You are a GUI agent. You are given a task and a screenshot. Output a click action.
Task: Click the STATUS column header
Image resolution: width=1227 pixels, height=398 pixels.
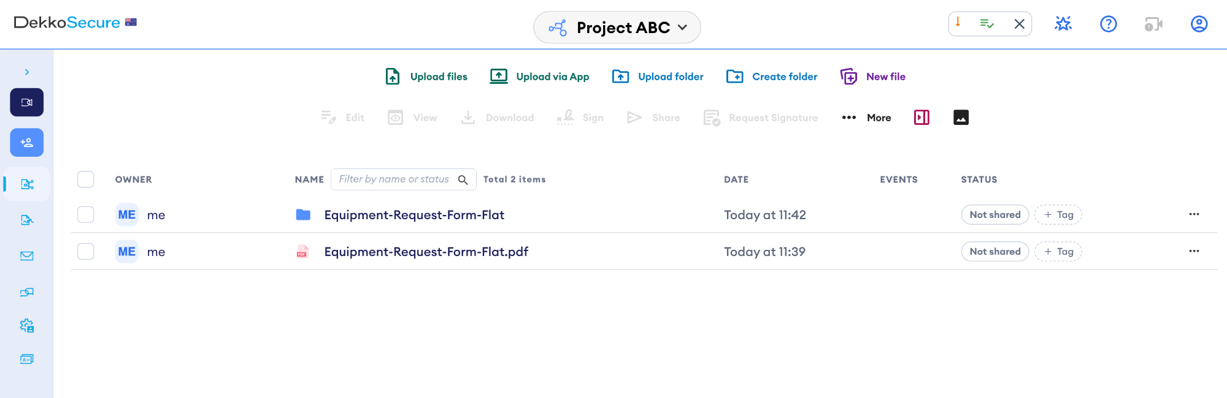(x=979, y=179)
